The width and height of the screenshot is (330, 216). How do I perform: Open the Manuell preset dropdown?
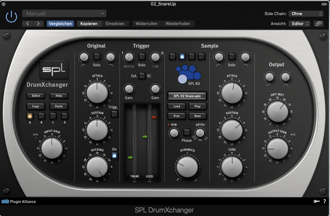tap(64, 14)
